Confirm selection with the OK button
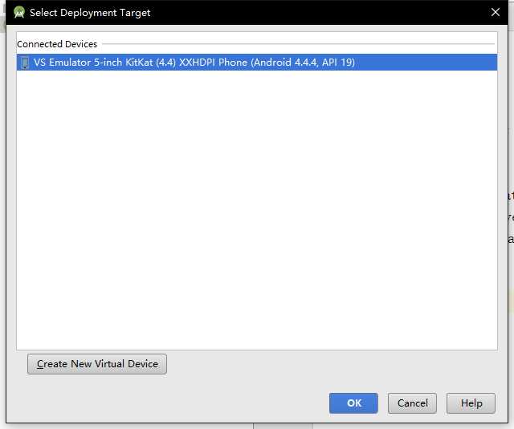The image size is (514, 429). (353, 403)
